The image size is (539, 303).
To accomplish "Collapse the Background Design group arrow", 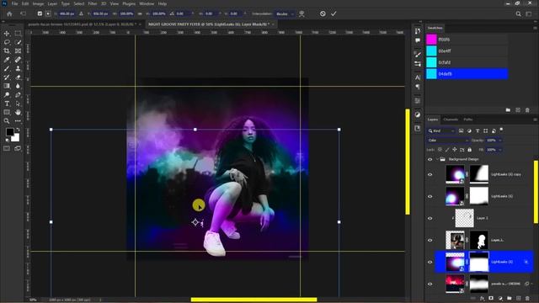I will coord(437,159).
